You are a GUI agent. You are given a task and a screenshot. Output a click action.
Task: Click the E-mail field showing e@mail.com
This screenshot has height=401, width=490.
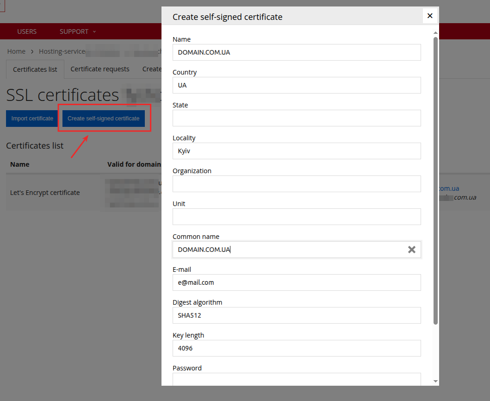(x=297, y=282)
